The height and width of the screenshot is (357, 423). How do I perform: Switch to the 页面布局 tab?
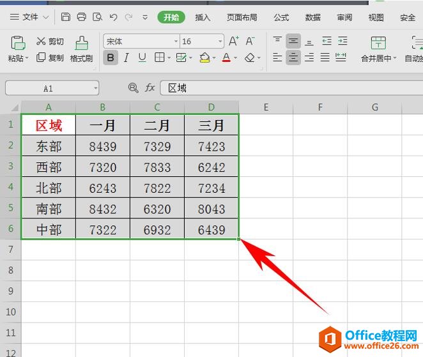tap(242, 17)
